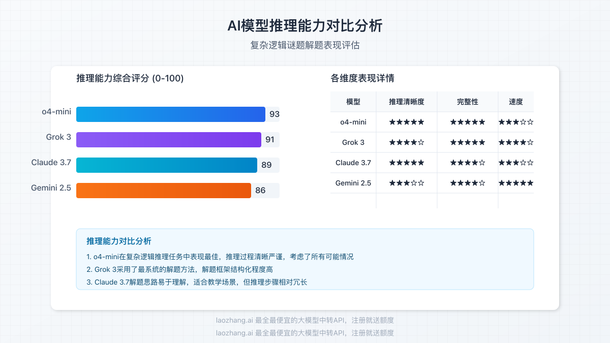Click the score value 93
Viewport: 610px width, 343px height.
tap(274, 114)
